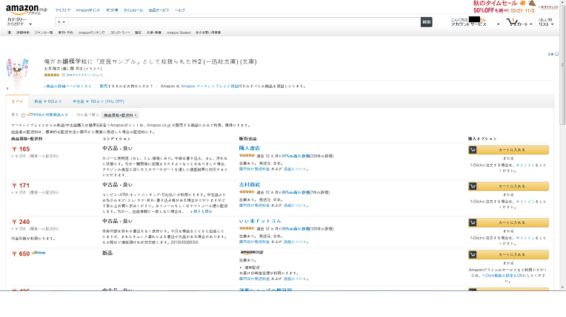Click the star rating of seller 志村商社
This screenshot has width=566, height=317.
247,192
